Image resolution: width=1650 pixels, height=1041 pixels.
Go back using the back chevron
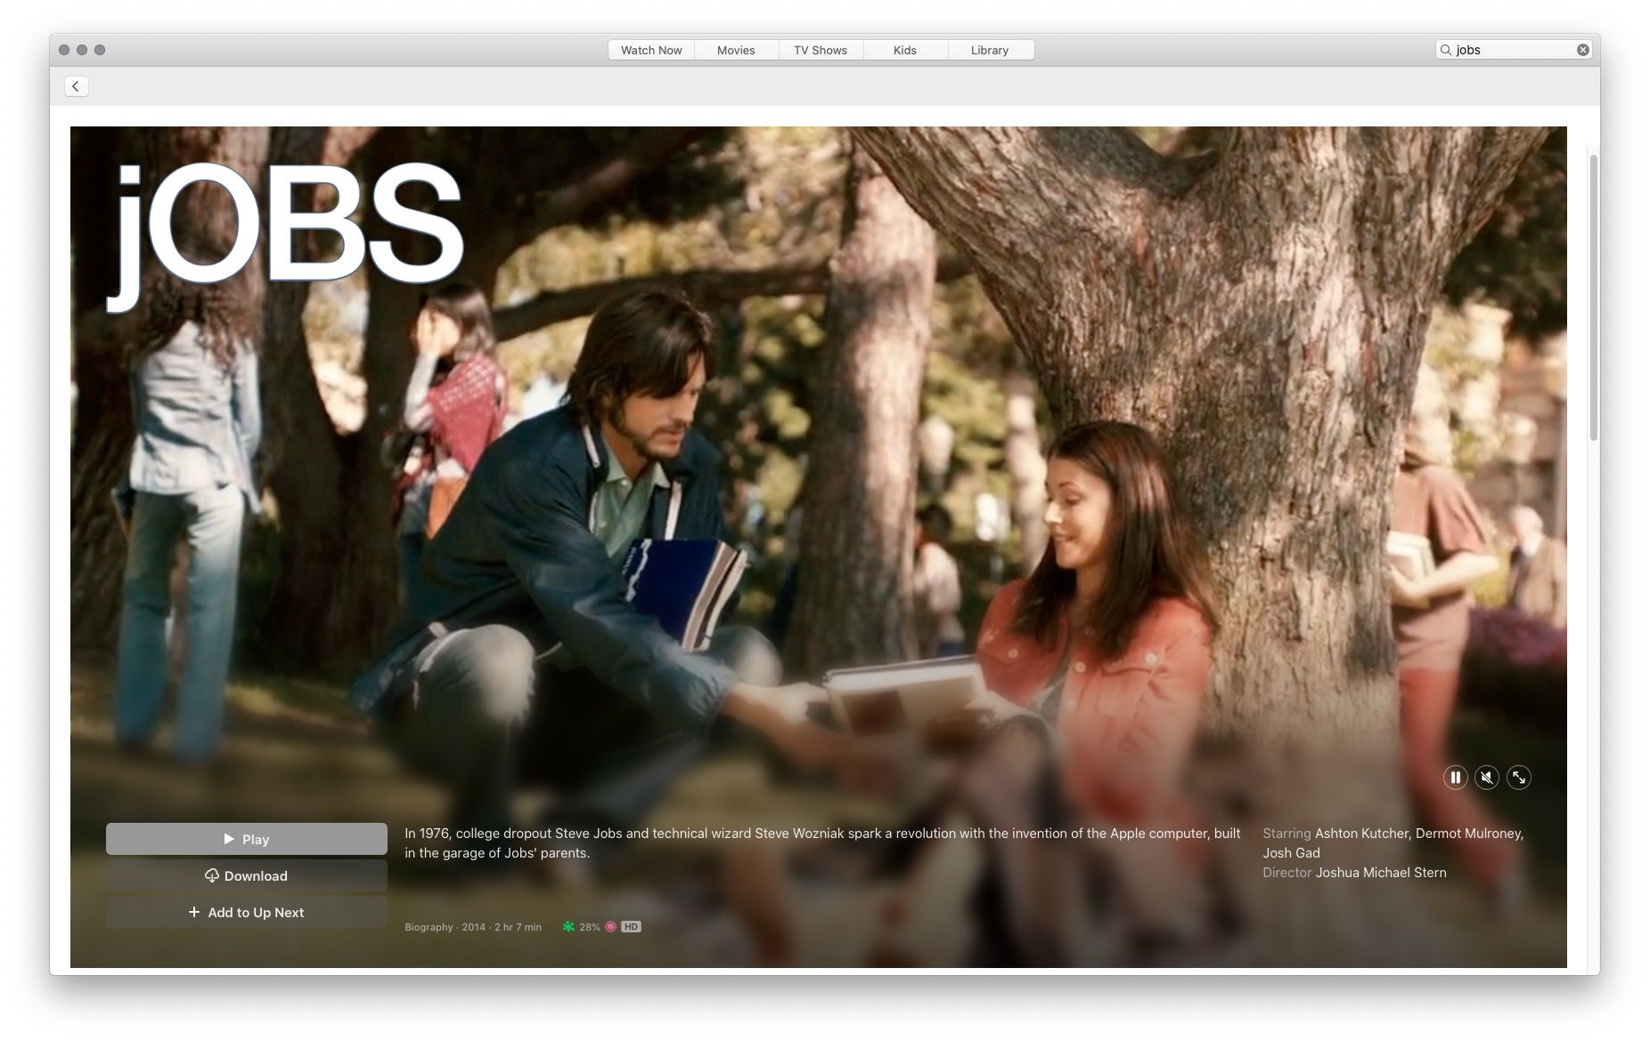[x=77, y=86]
